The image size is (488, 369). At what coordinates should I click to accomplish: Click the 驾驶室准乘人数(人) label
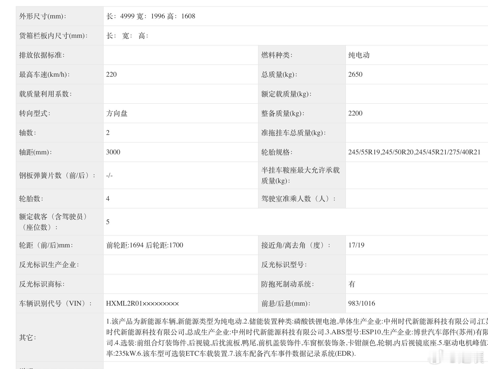(298, 199)
